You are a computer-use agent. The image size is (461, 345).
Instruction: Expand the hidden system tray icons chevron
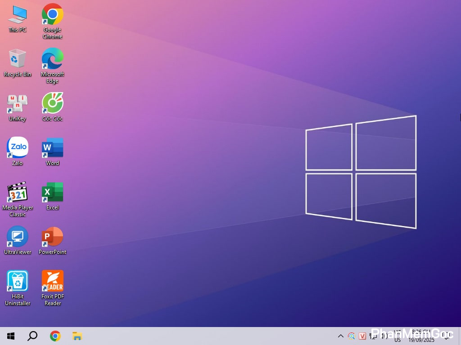[341, 336]
